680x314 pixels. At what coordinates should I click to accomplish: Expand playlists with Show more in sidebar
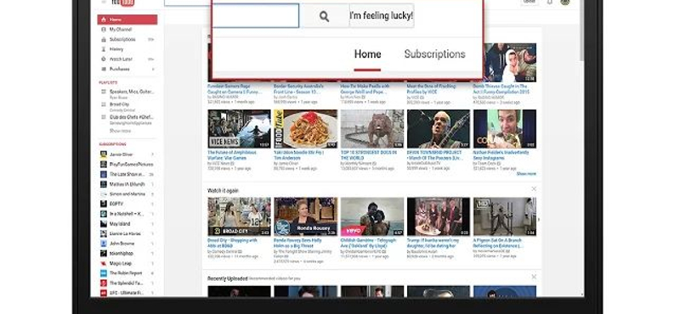pyautogui.click(x=120, y=131)
